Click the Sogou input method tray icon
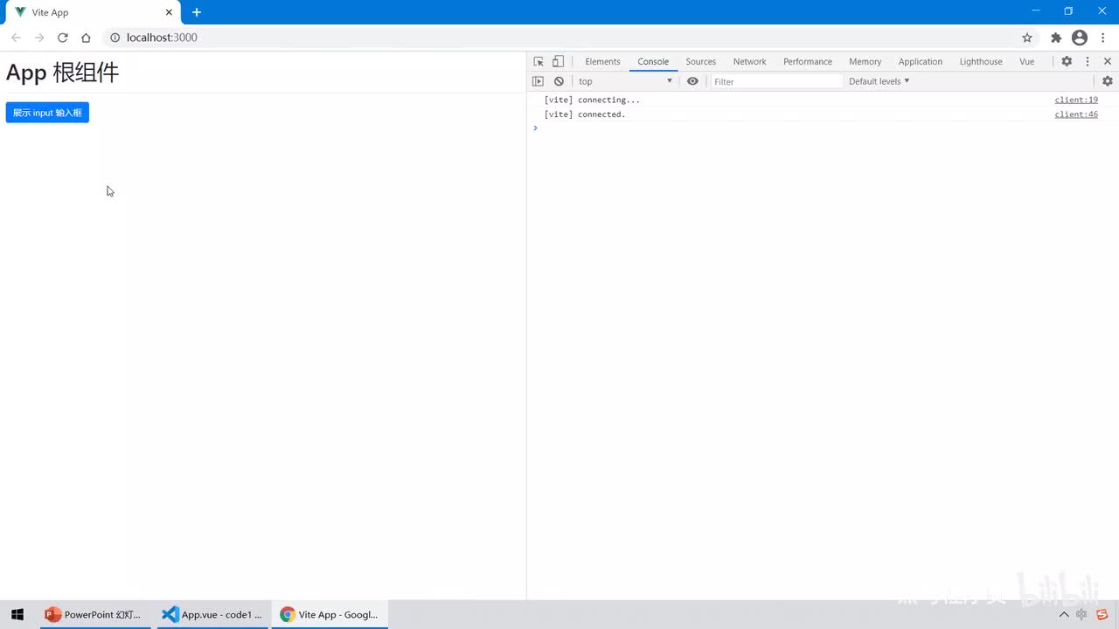 pos(1102,614)
